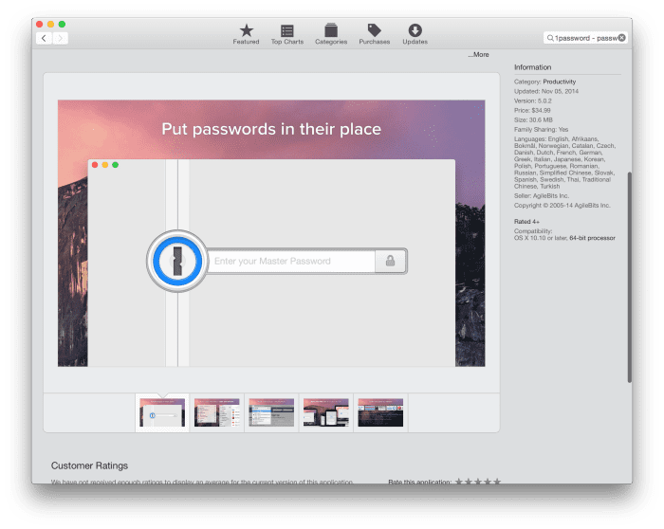View the third screenshot thumbnail

pyautogui.click(x=271, y=412)
